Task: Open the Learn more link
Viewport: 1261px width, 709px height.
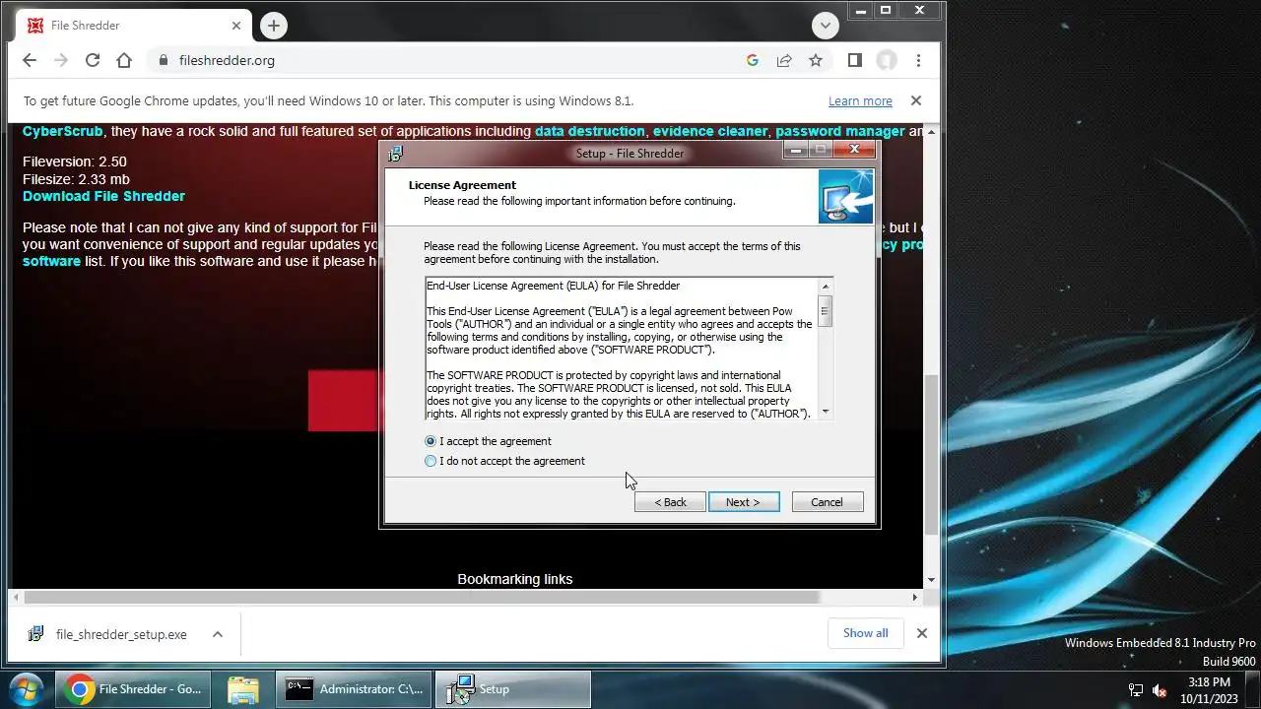Action: (x=860, y=100)
